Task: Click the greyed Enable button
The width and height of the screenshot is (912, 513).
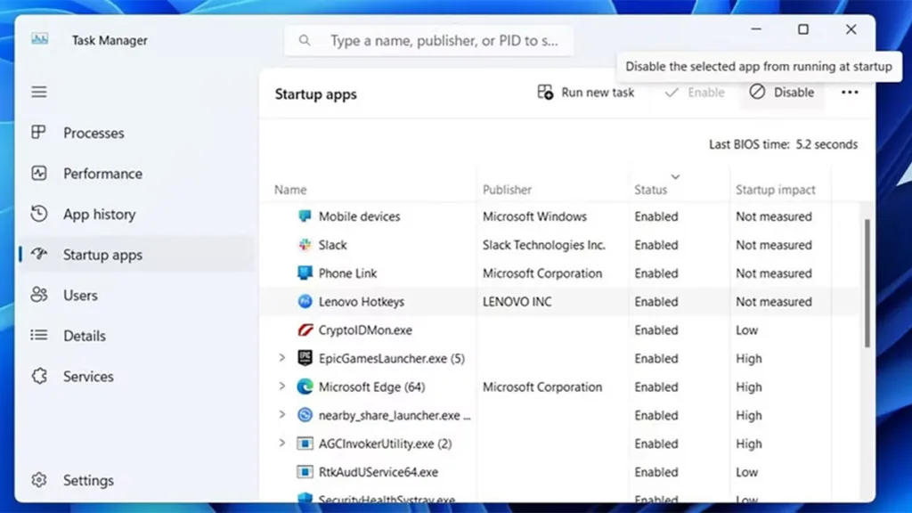Action: point(695,93)
